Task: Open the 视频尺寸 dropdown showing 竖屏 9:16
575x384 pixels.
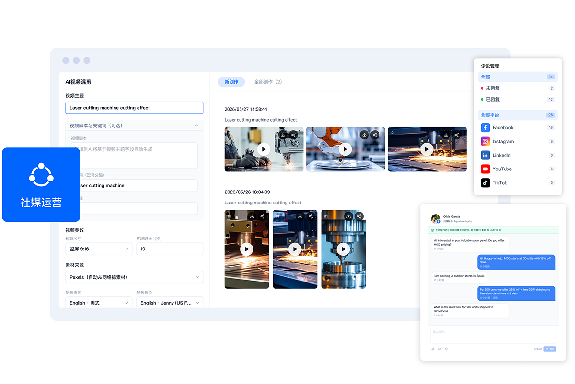Action: [x=99, y=249]
